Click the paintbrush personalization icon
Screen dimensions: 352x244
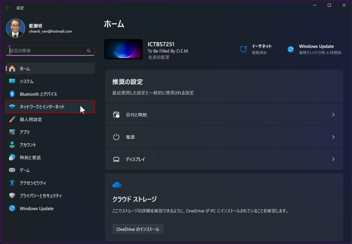tap(12, 120)
